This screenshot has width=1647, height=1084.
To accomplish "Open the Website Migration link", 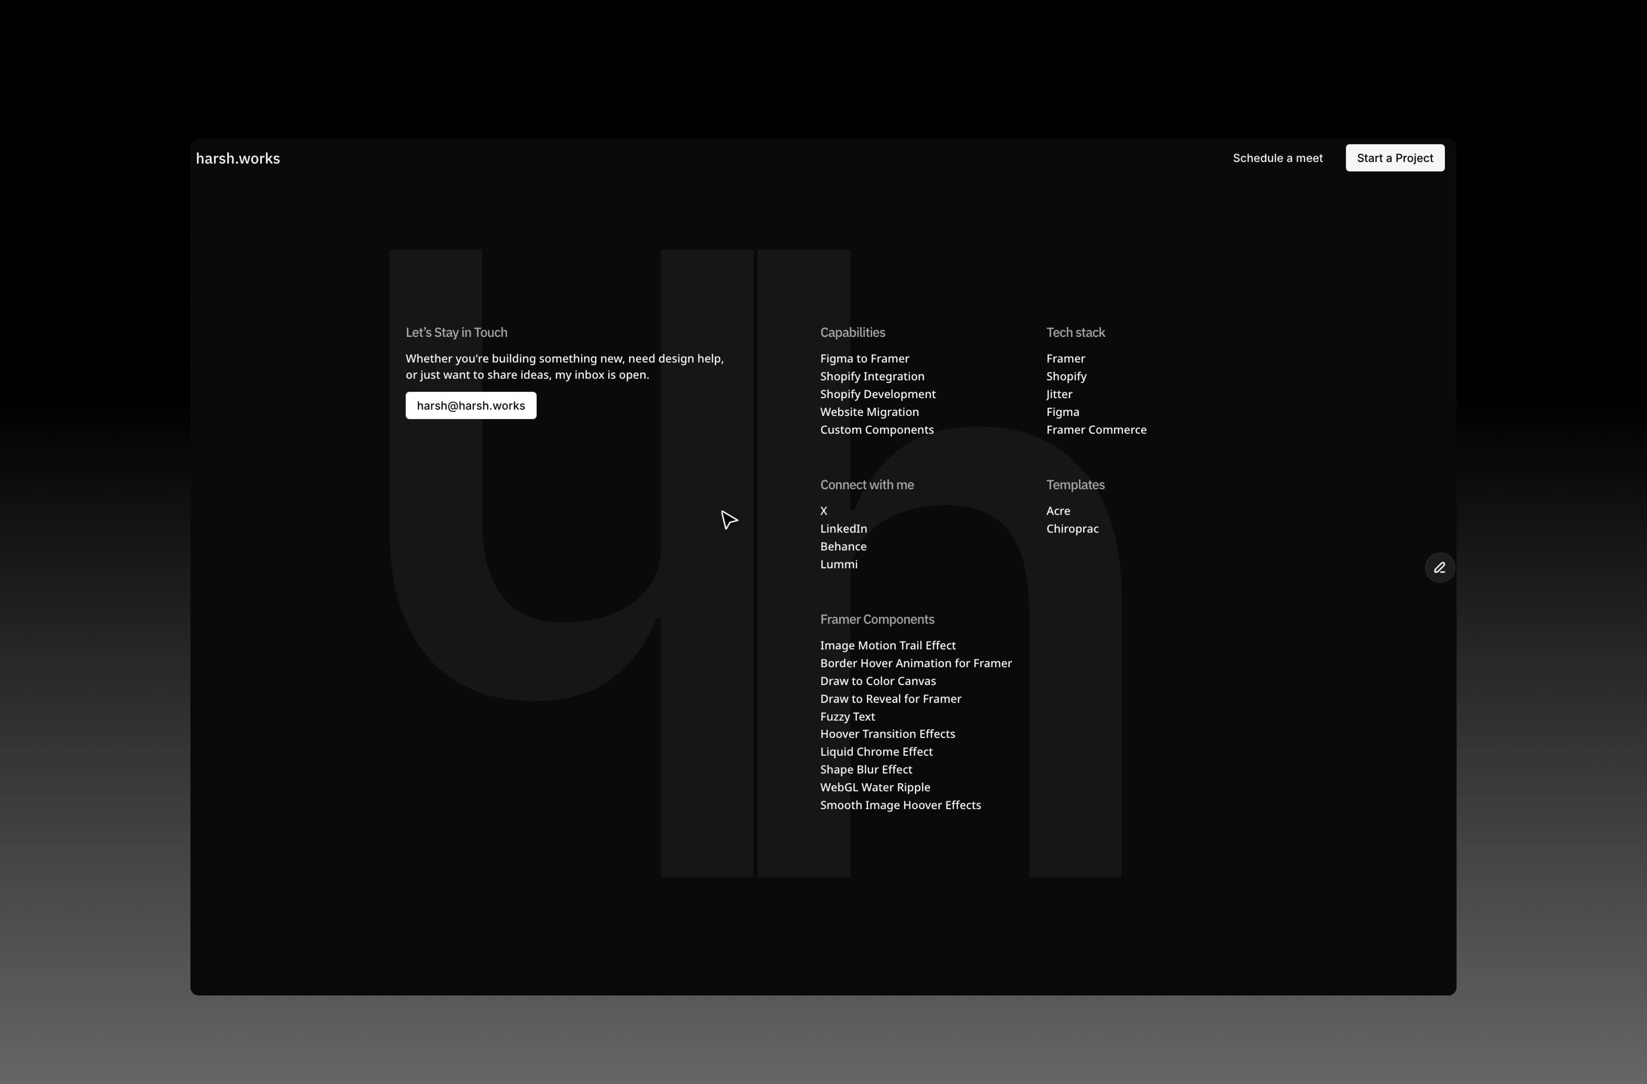I will (869, 412).
